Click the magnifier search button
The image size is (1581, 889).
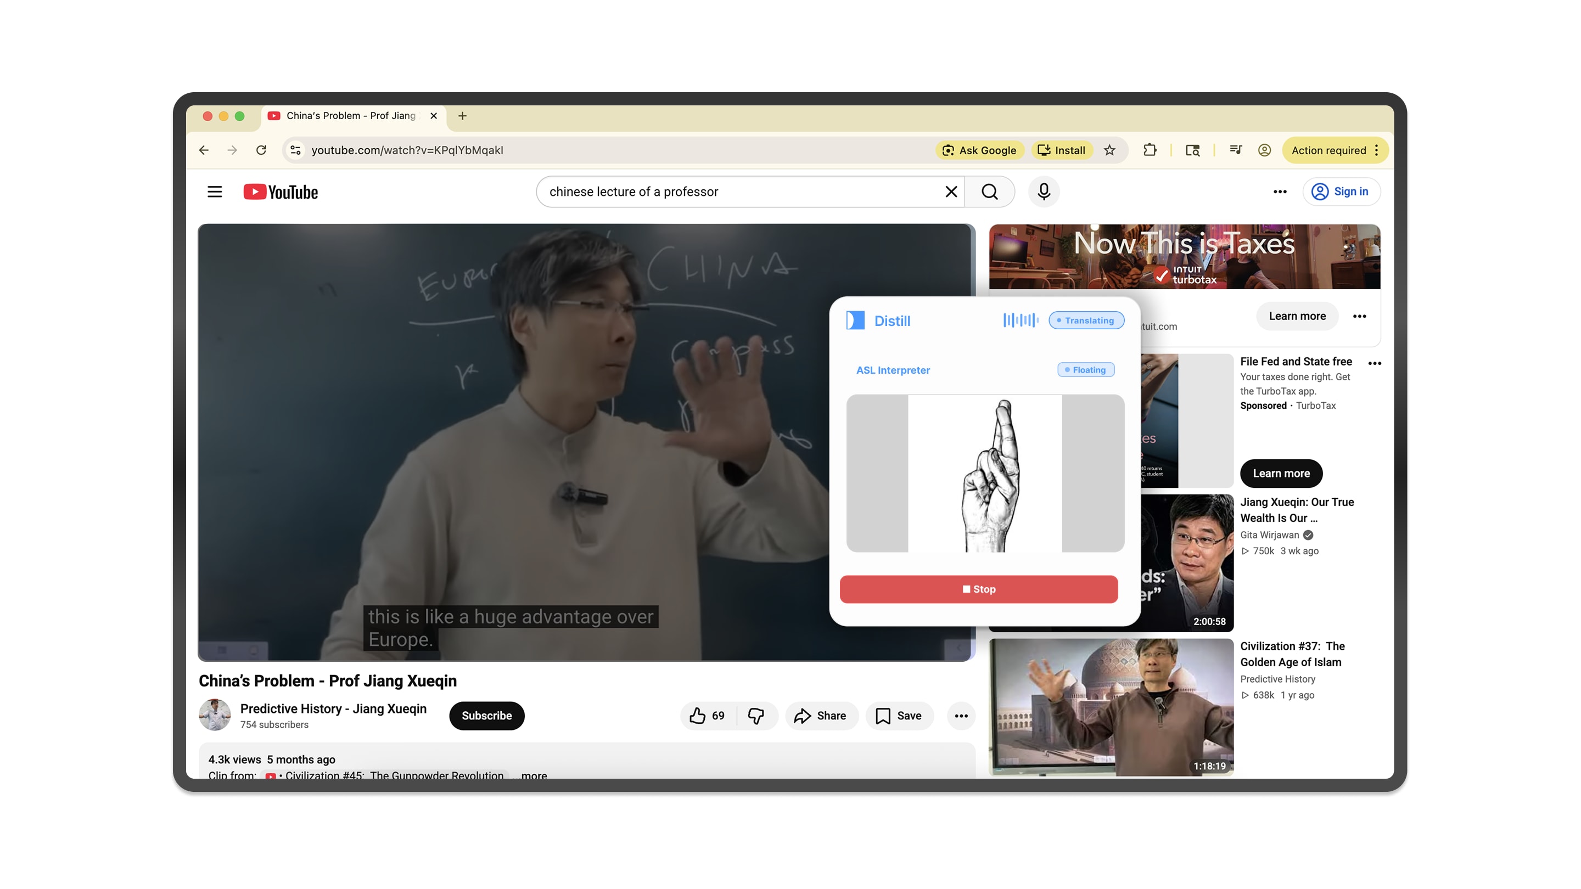(989, 192)
